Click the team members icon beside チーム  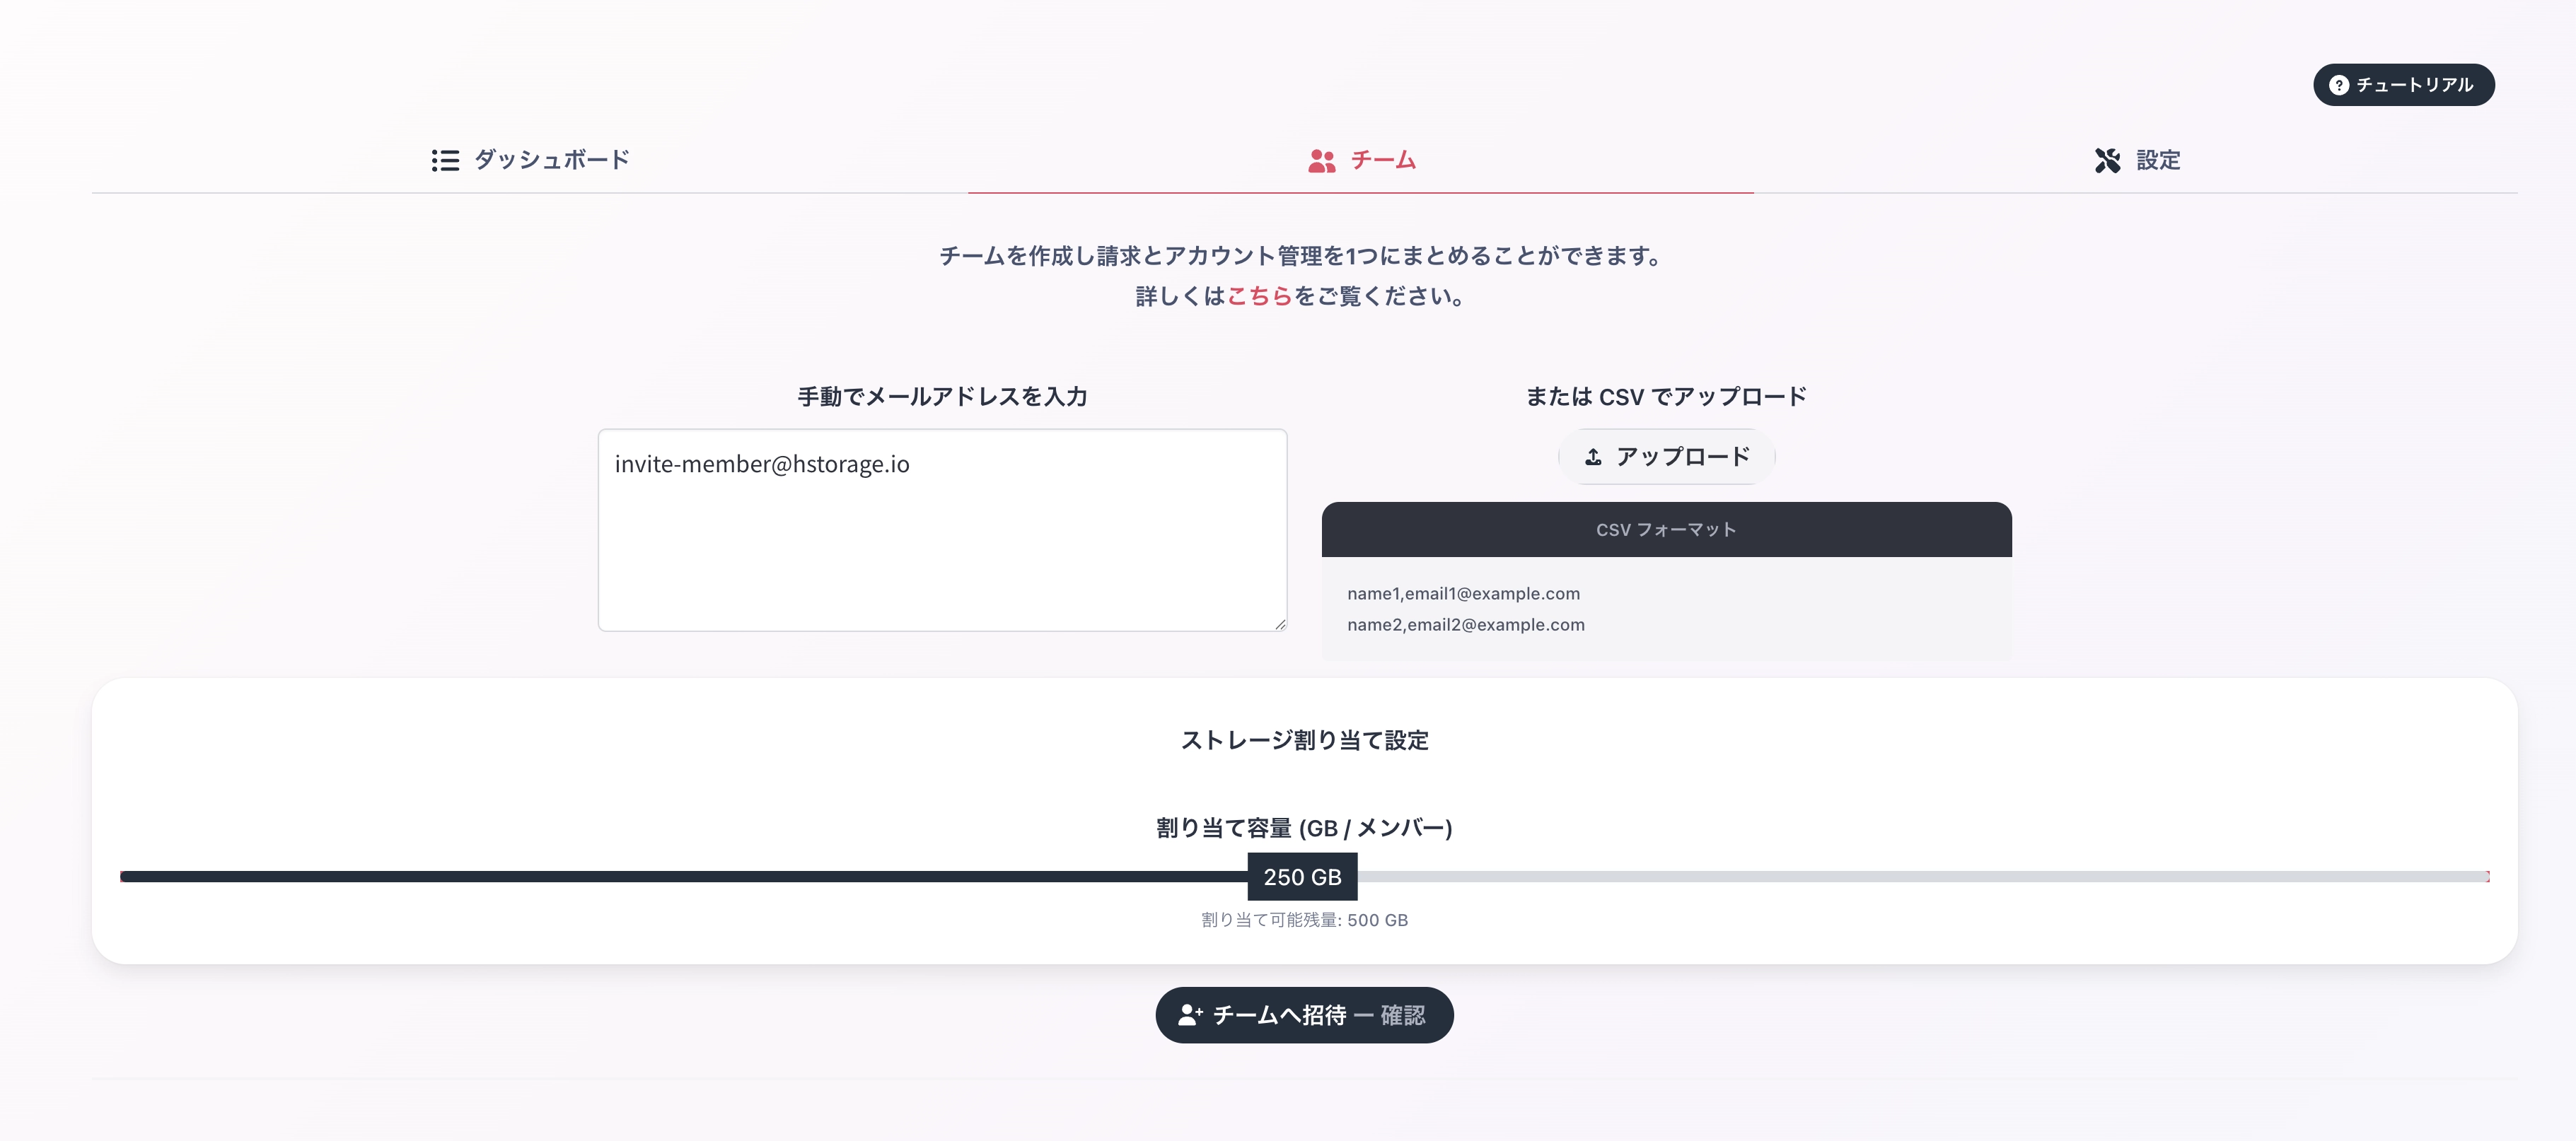[1321, 159]
